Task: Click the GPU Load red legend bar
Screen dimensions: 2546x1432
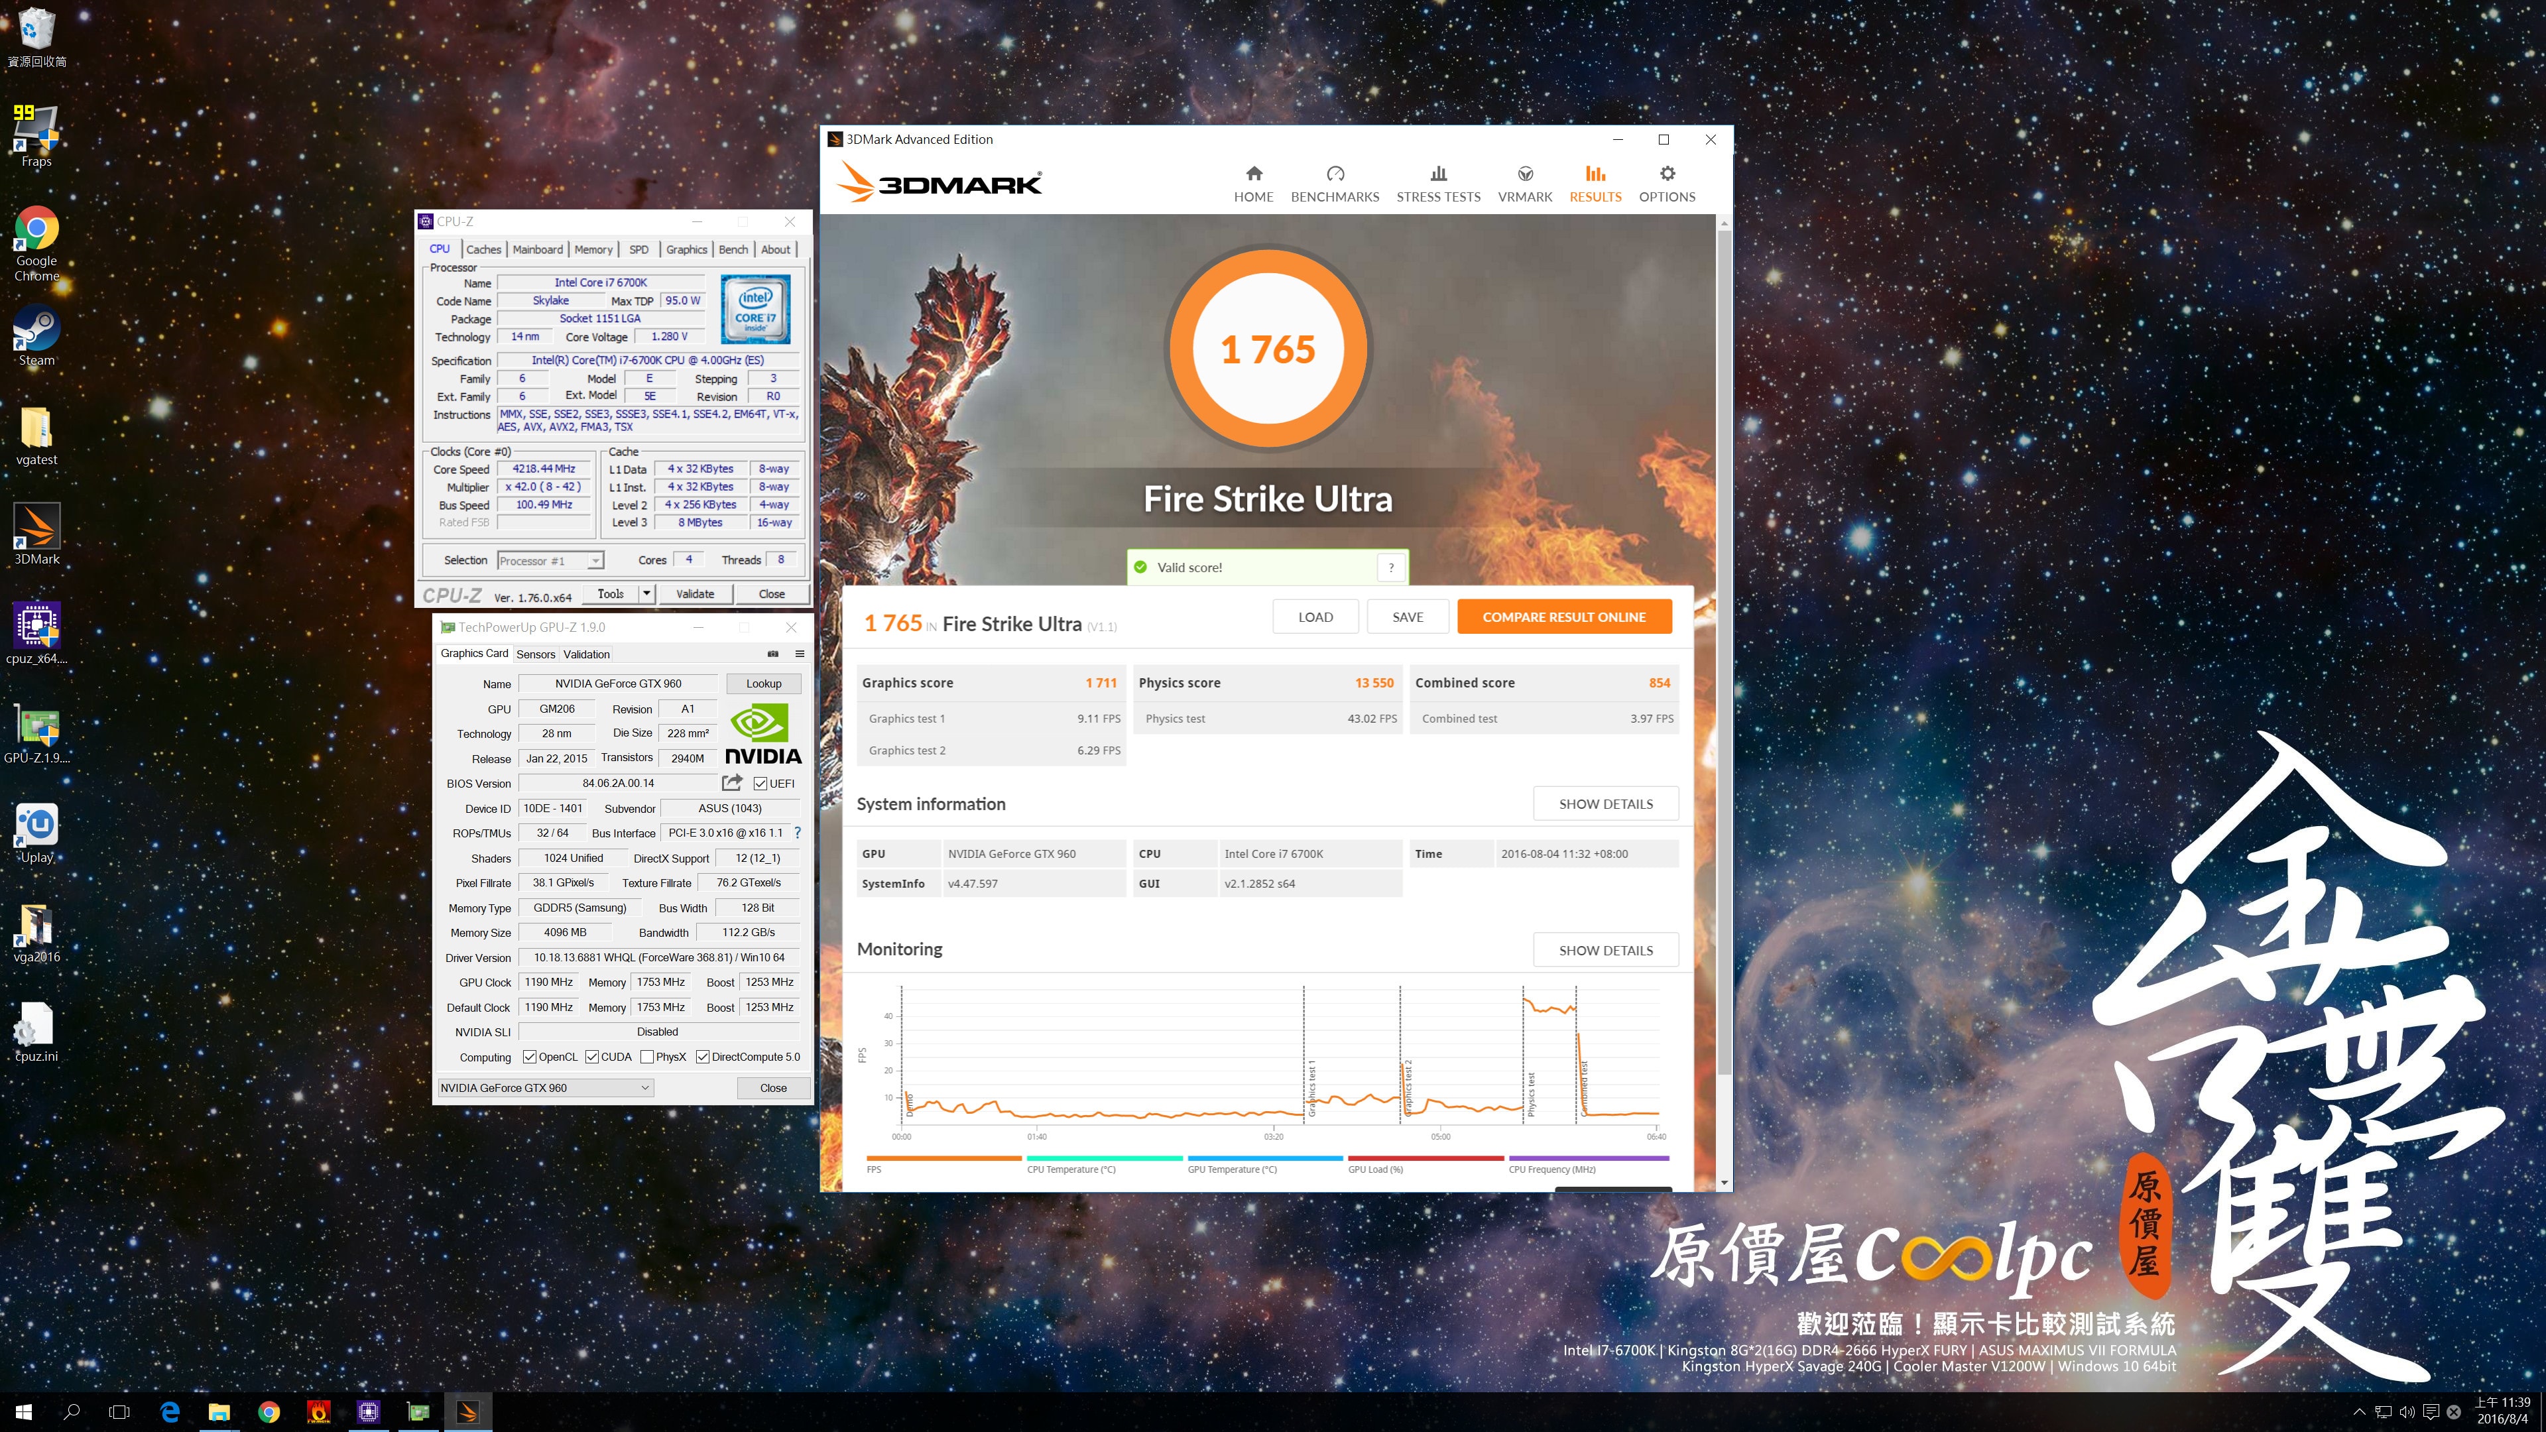Action: (1425, 1158)
